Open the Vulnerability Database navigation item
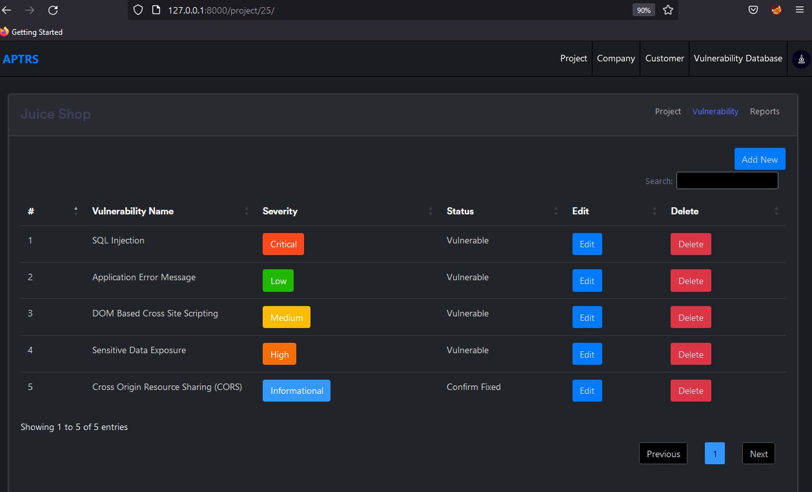 click(x=738, y=58)
